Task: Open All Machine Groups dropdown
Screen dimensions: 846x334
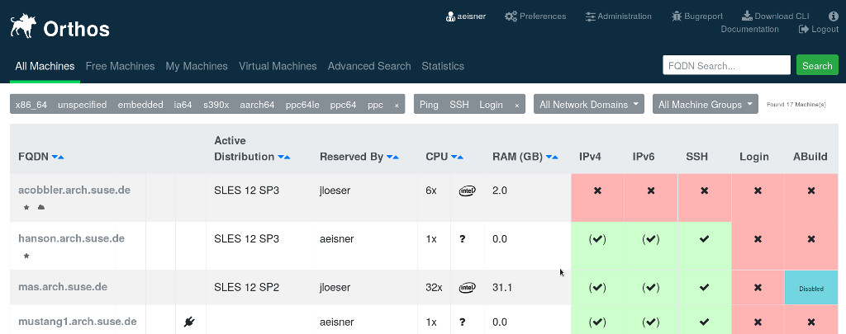Action: 706,104
